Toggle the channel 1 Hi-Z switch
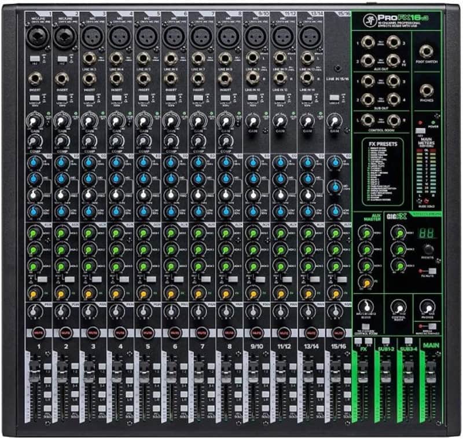The height and width of the screenshot is (439, 463). [x=35, y=58]
